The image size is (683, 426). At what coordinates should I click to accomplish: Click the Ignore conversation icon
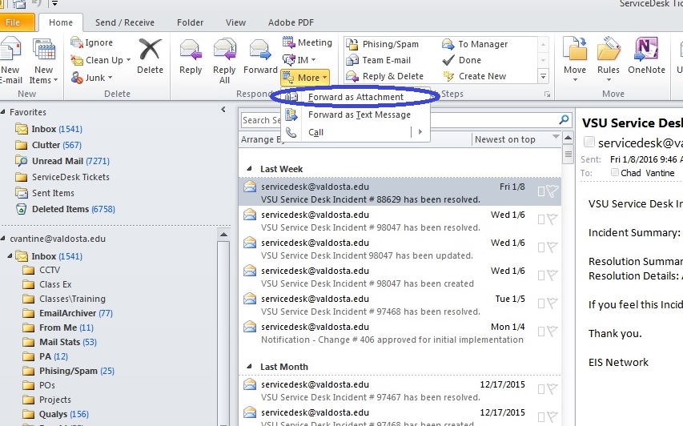(77, 42)
